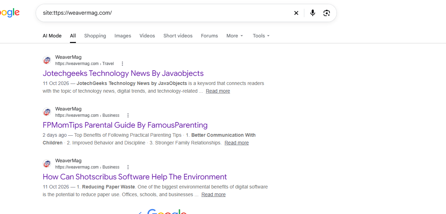Open WeaverMag favicon on Shotscribus result
The width and height of the screenshot is (446, 214).
47,164
